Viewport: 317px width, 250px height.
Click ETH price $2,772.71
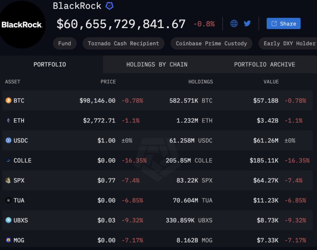point(99,120)
